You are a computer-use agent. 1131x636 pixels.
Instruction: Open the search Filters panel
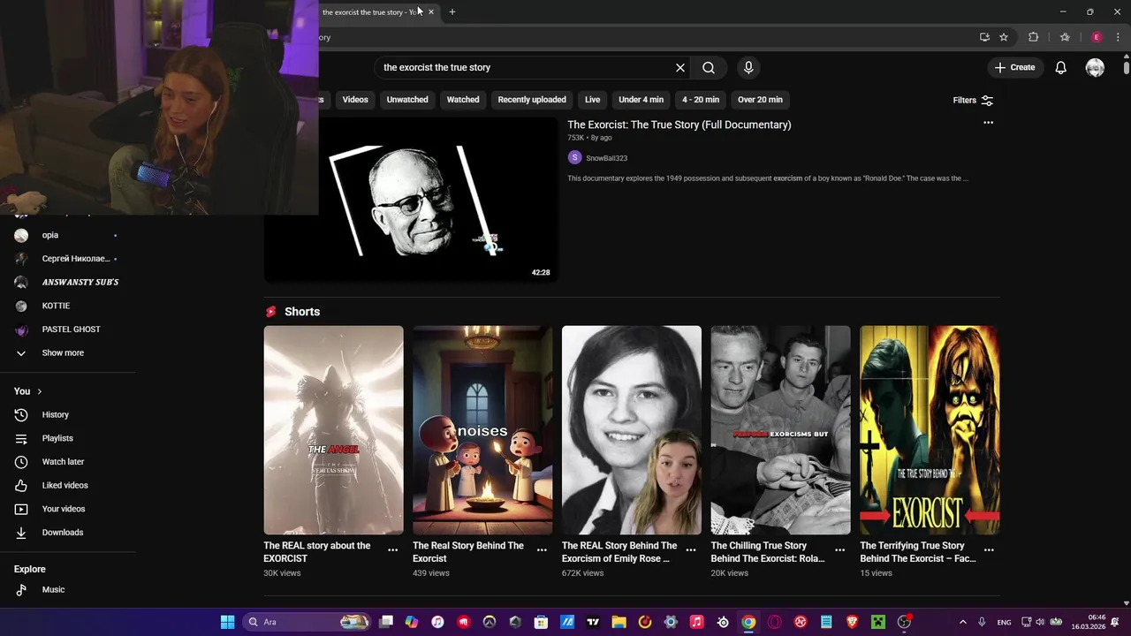[973, 100]
